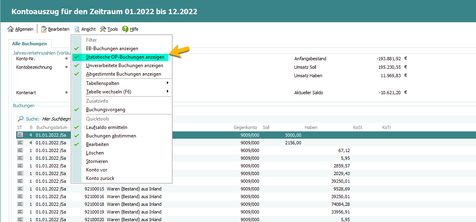
Task: Switch to the Alle Buchungen tab
Action: (x=29, y=44)
